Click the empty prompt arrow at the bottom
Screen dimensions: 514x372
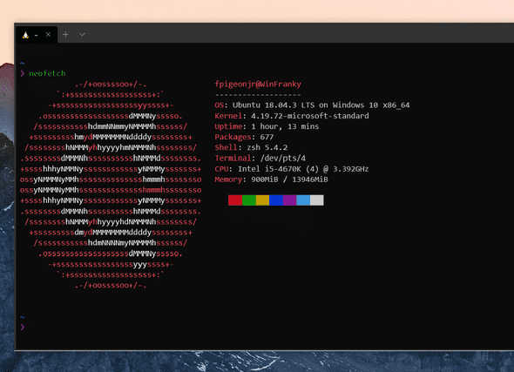tap(23, 327)
